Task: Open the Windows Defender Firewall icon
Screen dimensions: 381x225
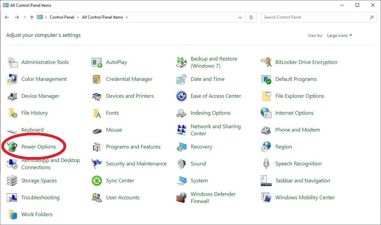Action: coord(181,198)
